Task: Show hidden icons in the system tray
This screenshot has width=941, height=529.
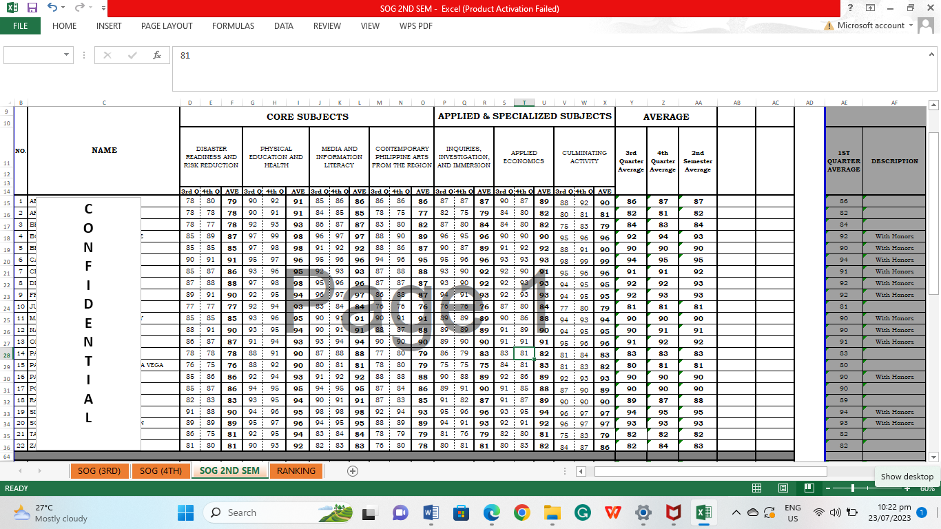Action: click(x=736, y=512)
